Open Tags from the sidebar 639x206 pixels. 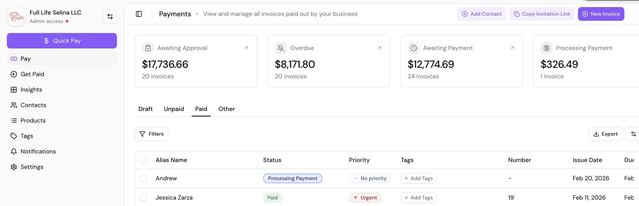(x=62, y=136)
